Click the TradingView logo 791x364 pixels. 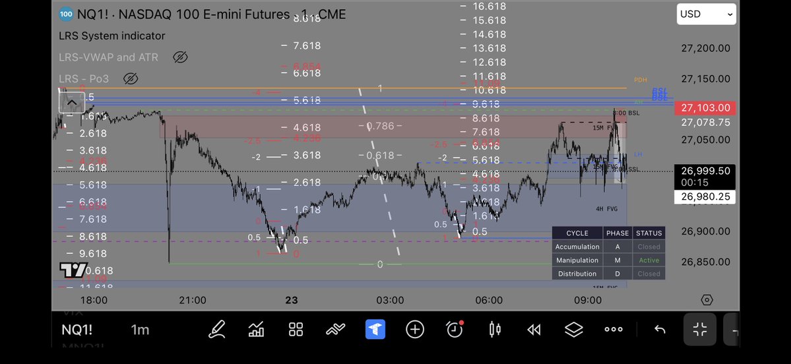coord(74,270)
